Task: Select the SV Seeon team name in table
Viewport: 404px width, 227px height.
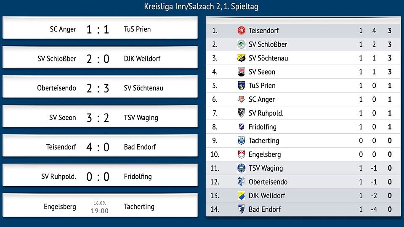Action: (x=262, y=72)
